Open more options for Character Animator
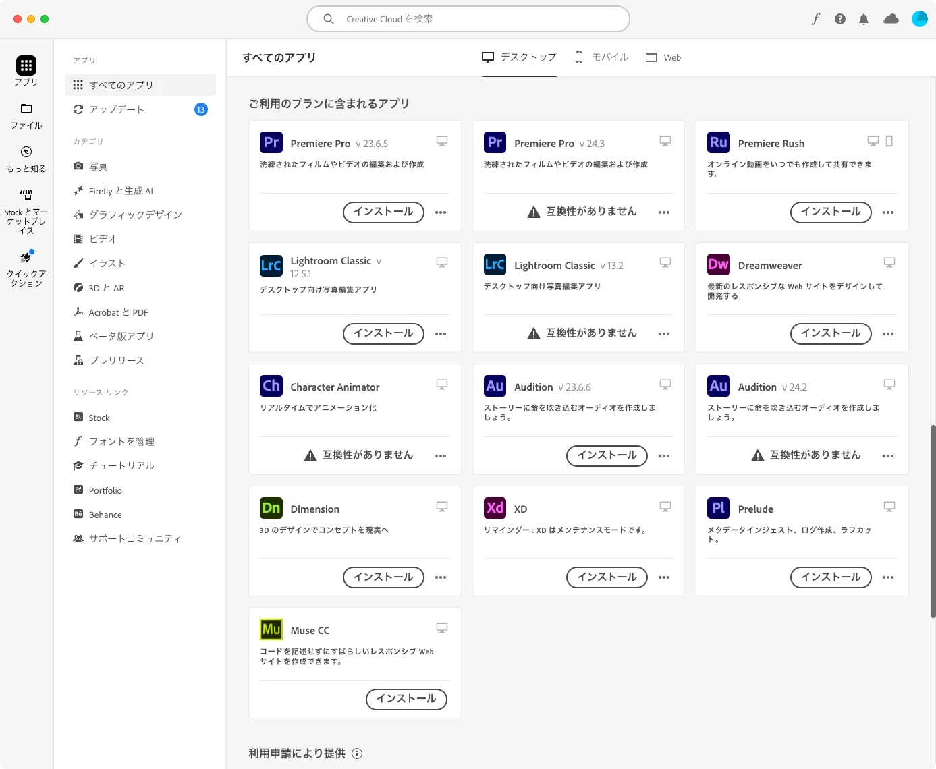Image resolution: width=936 pixels, height=769 pixels. pyautogui.click(x=441, y=456)
